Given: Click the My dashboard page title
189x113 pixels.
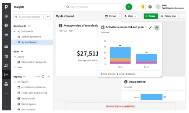Looking at the screenshot, I should pyautogui.click(x=65, y=16).
